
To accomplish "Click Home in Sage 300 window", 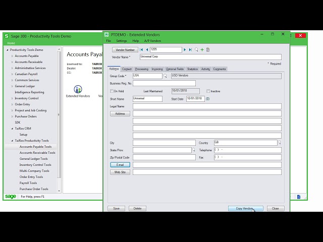I will [11, 43].
